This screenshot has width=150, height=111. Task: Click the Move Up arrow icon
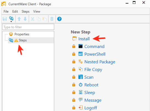(x=19, y=19)
